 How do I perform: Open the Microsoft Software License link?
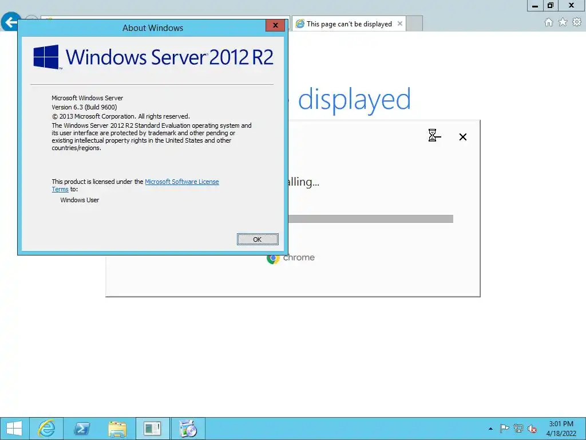coord(181,182)
